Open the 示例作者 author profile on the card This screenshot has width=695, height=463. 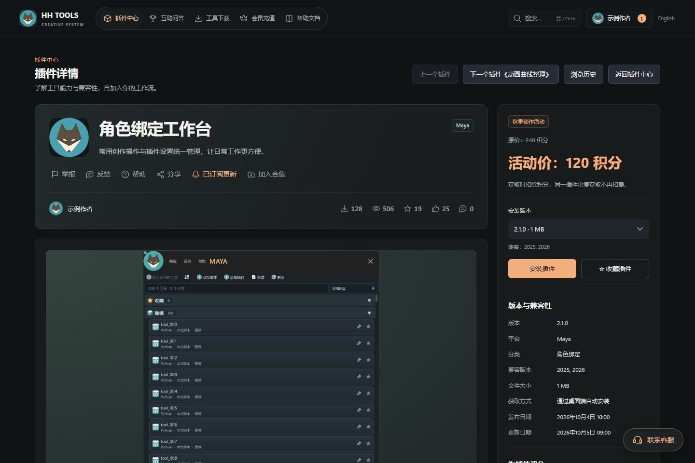coord(71,209)
